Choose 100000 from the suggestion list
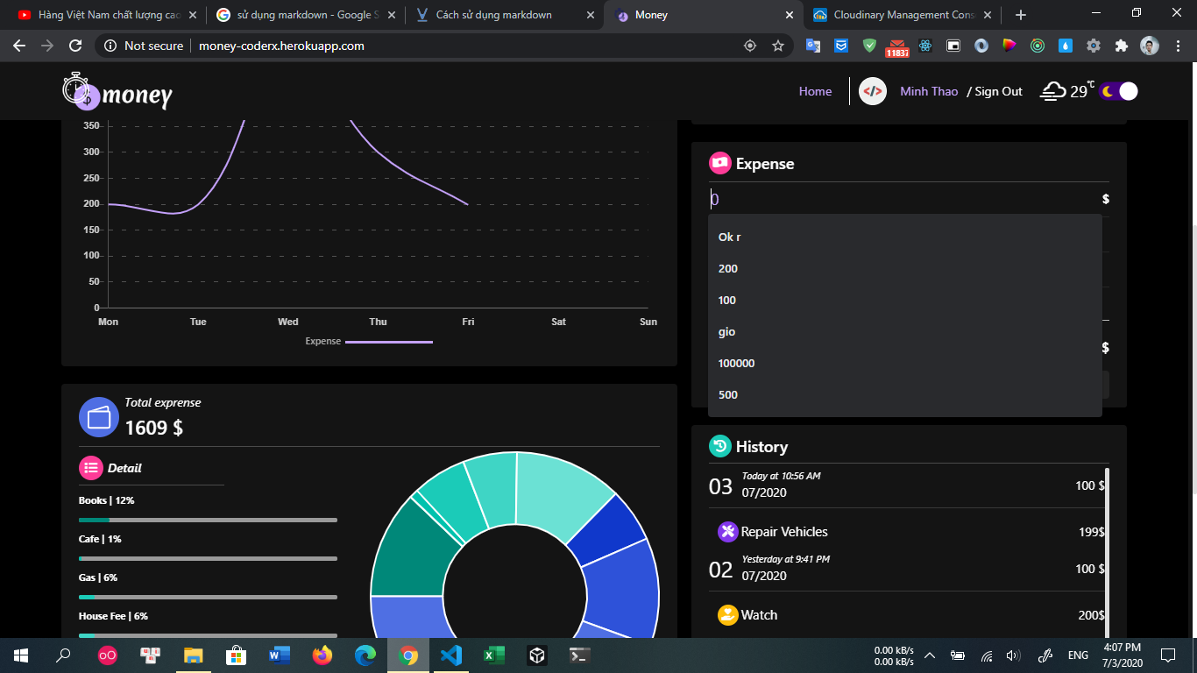This screenshot has width=1197, height=673. click(735, 363)
